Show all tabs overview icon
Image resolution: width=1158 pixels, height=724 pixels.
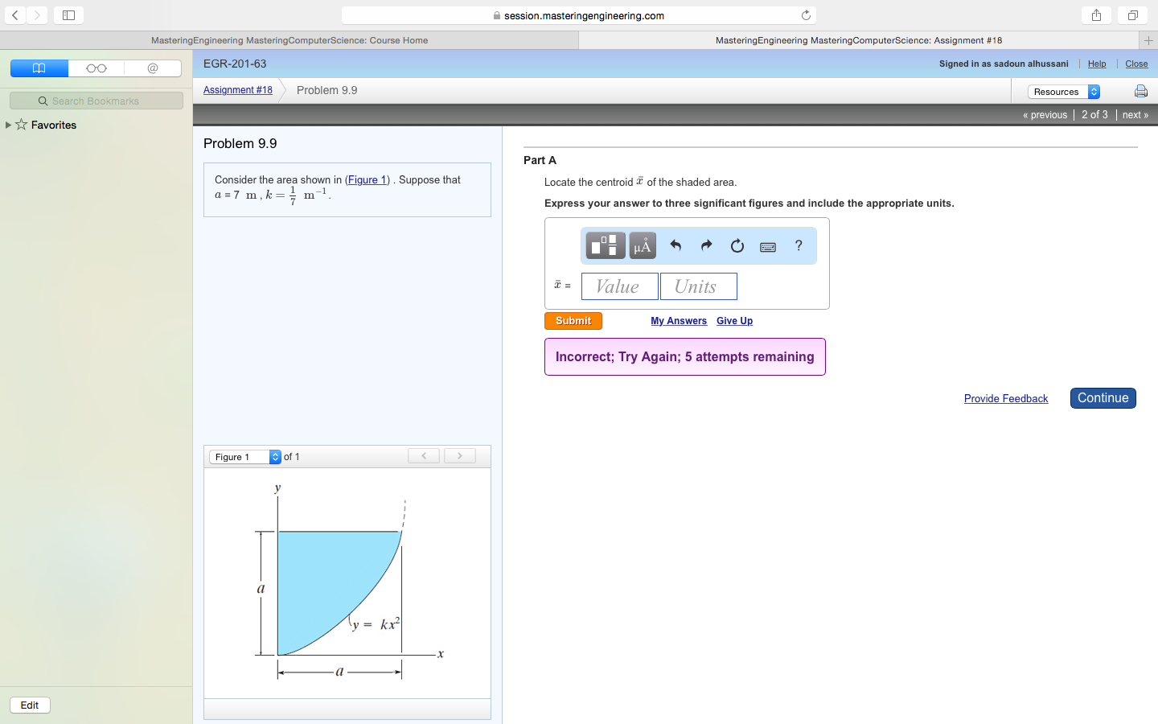click(1132, 14)
